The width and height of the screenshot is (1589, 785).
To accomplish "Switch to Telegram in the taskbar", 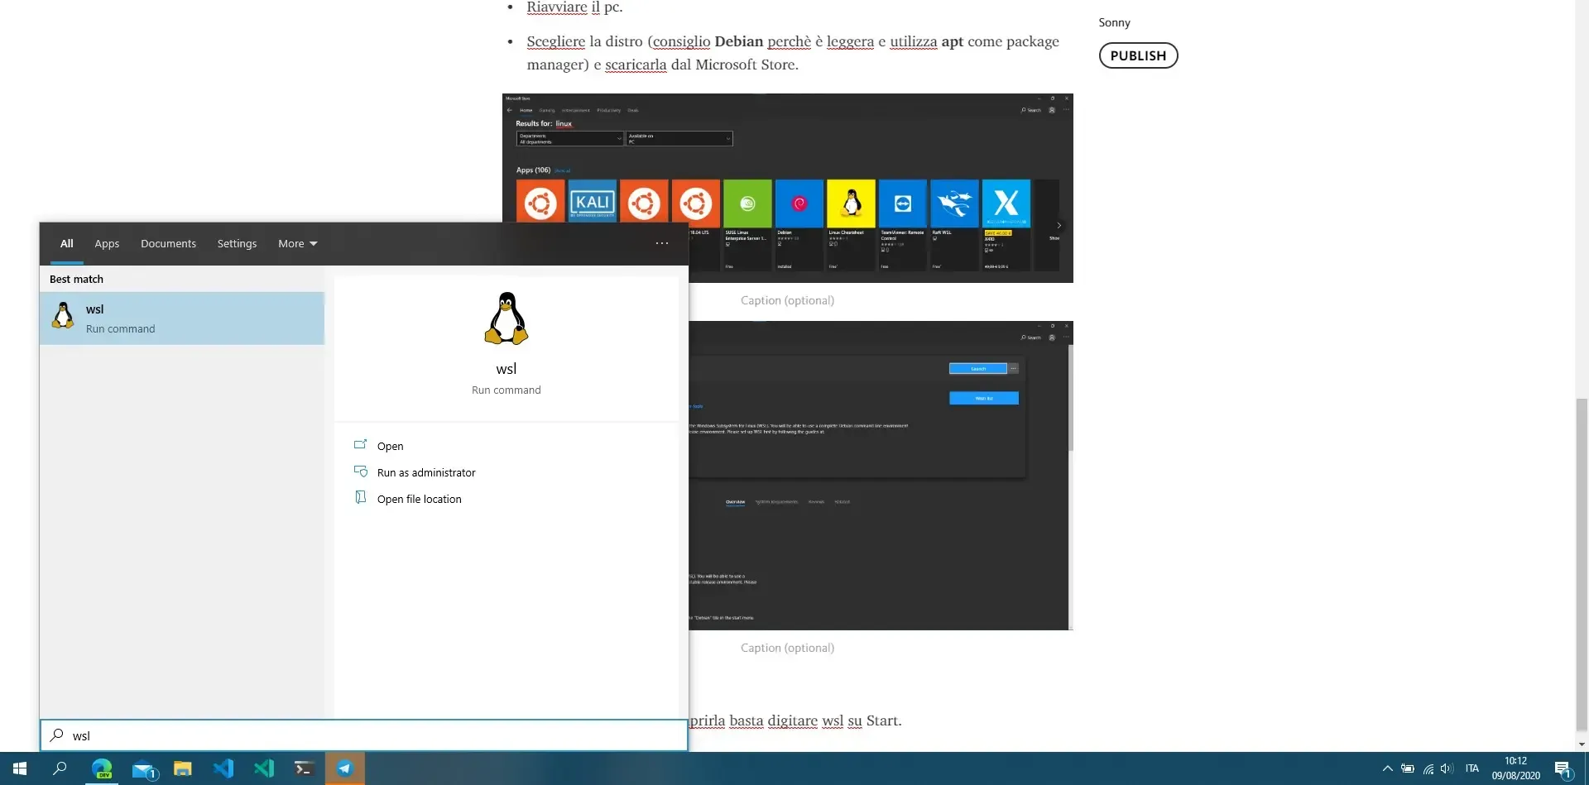I will point(344,768).
